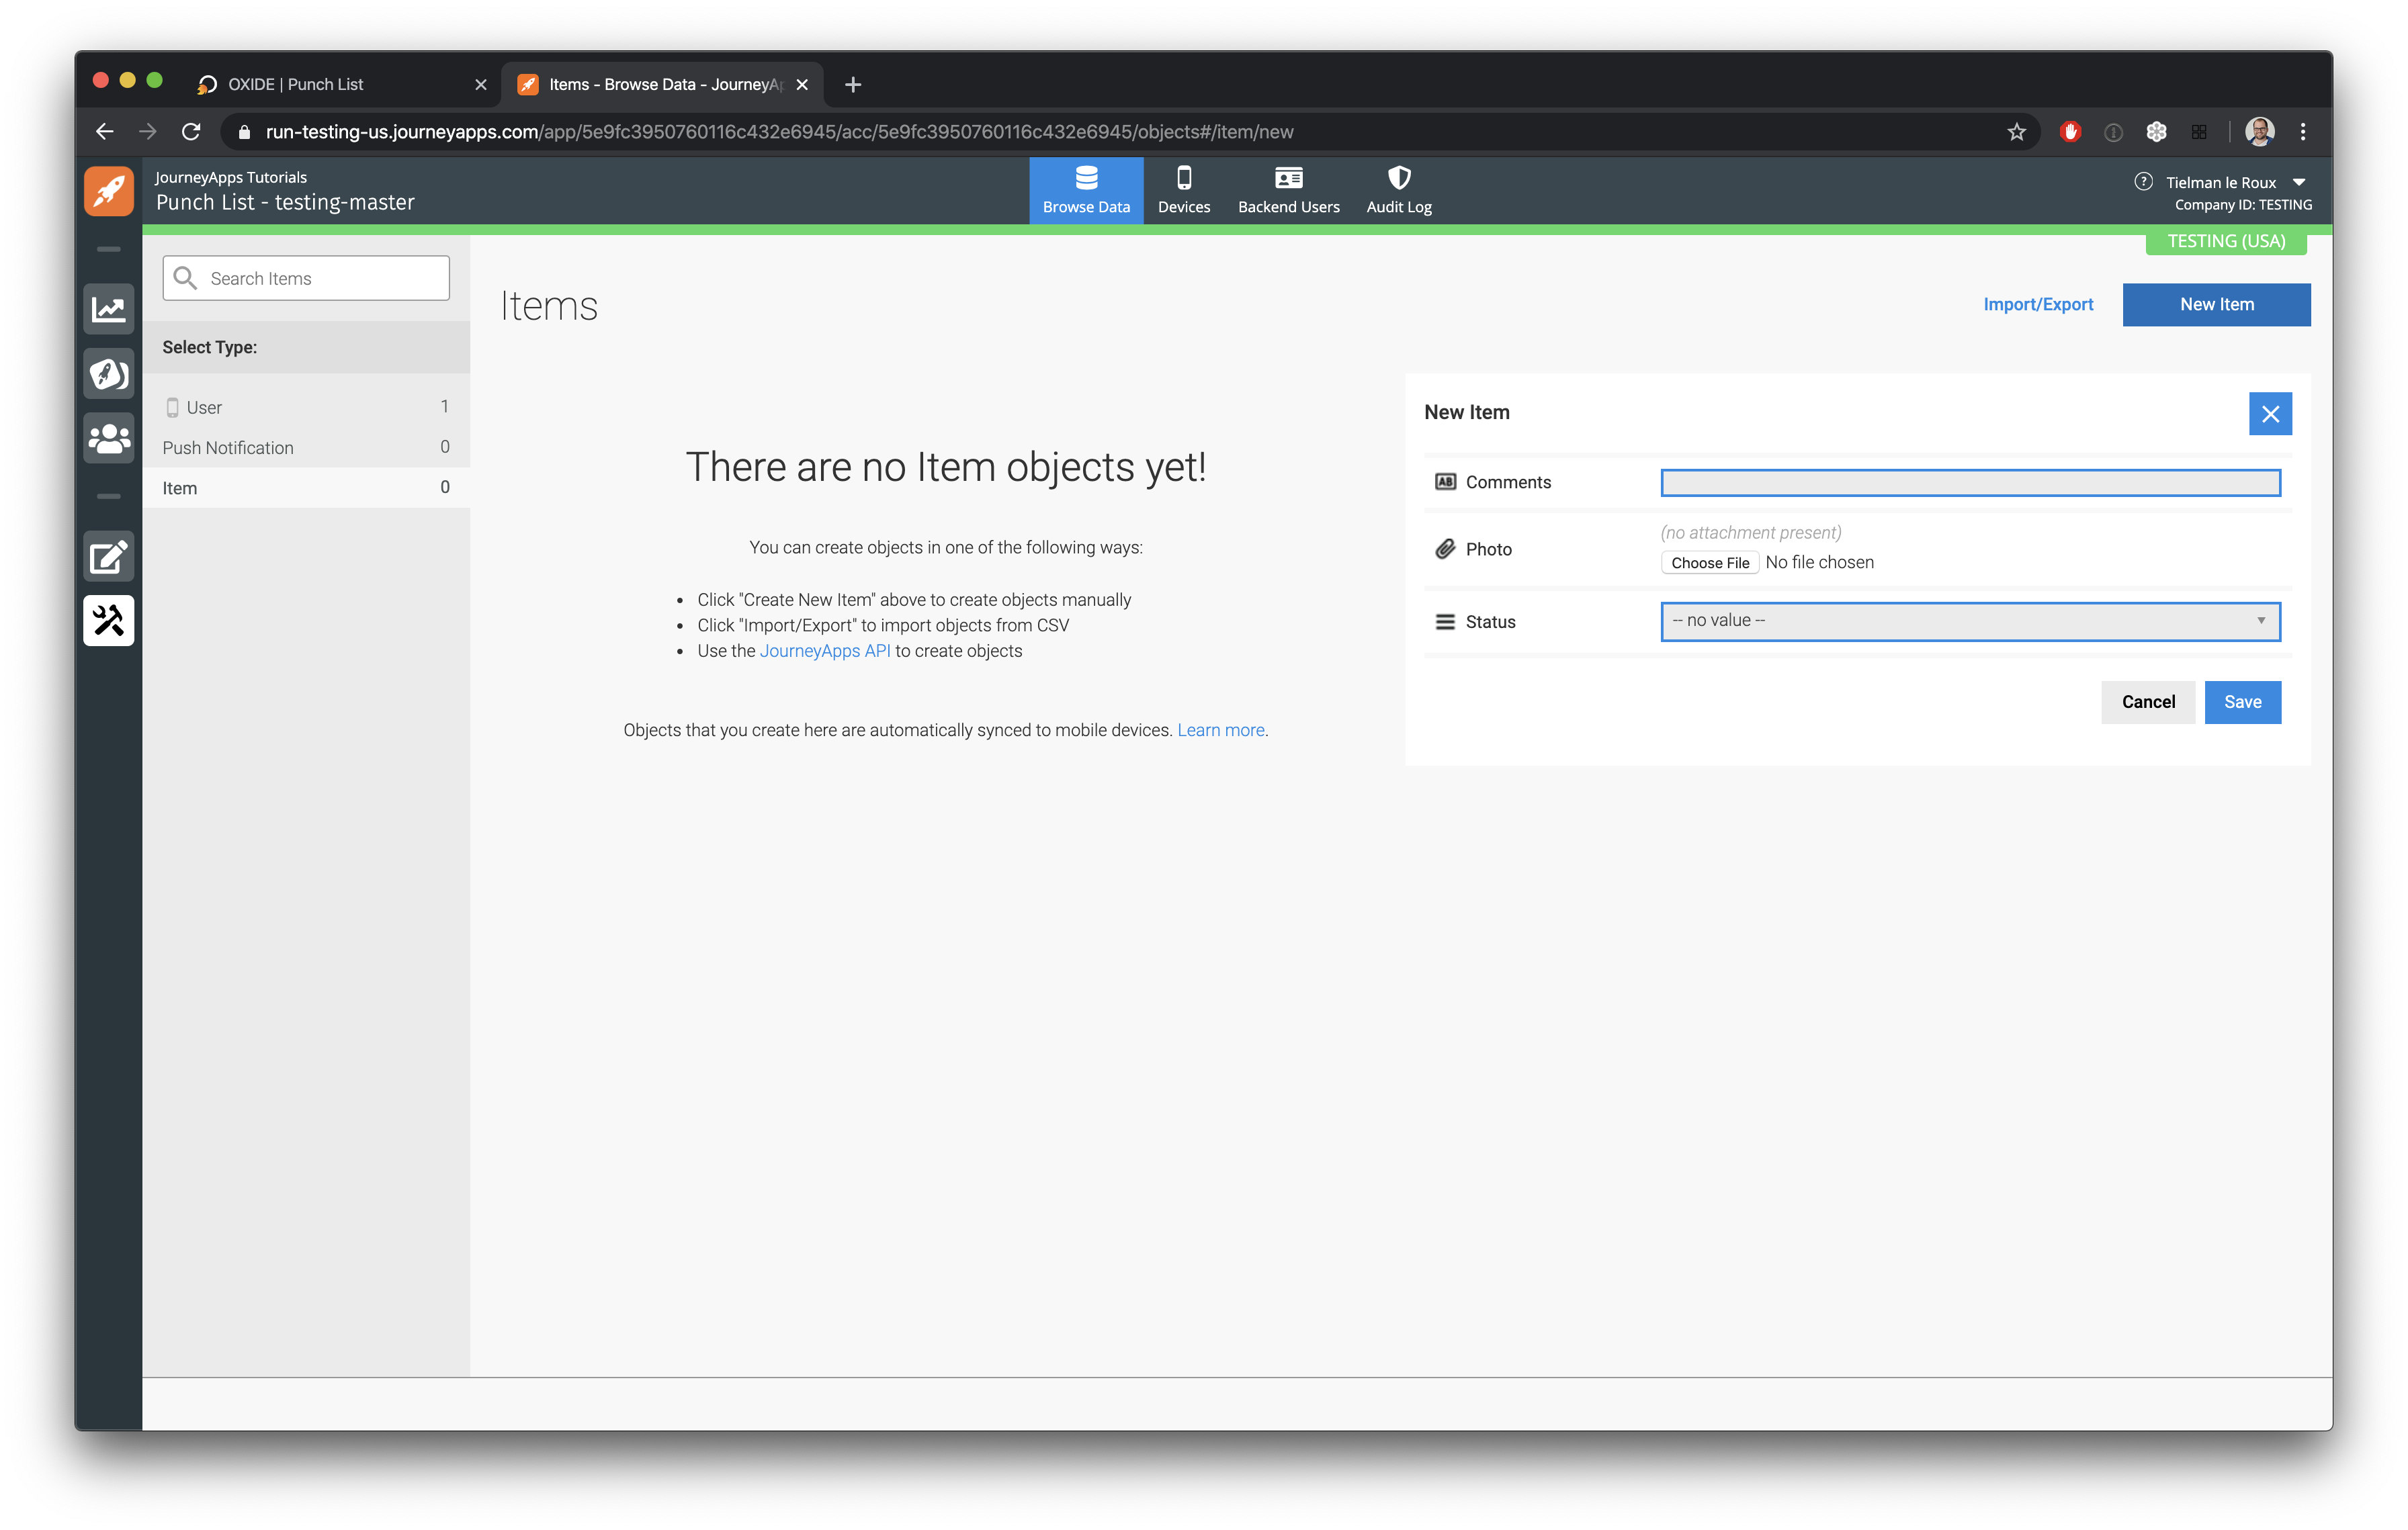The height and width of the screenshot is (1530, 2408).
Task: Bookmark the page with the star icon
Action: pyautogui.click(x=2016, y=132)
